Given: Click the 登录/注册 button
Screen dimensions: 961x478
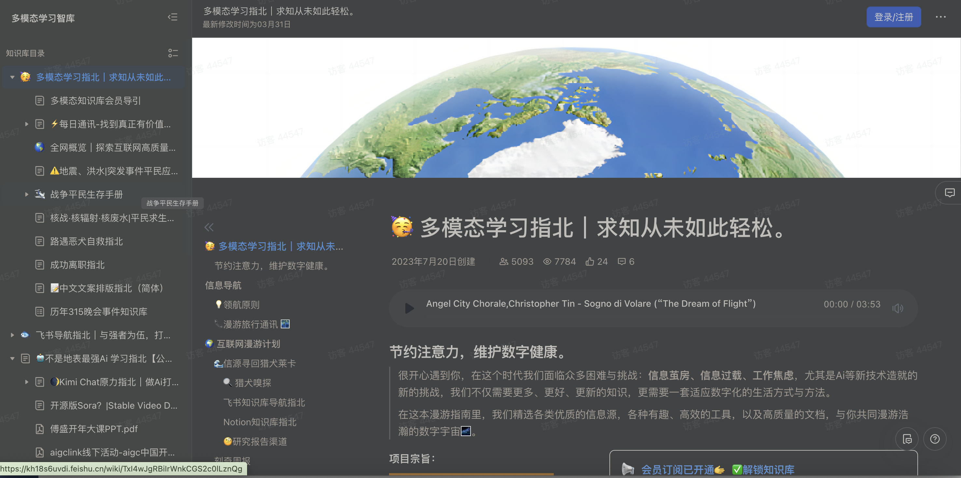Looking at the screenshot, I should 894,17.
